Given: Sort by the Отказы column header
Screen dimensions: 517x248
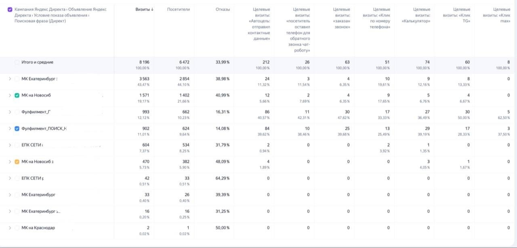Looking at the screenshot, I should [x=223, y=9].
